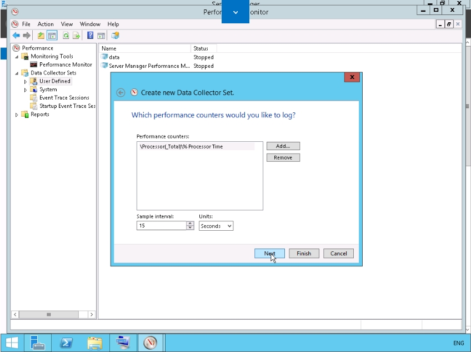This screenshot has height=352, width=471.
Task: Expand the User Defined tree node
Action: point(26,82)
